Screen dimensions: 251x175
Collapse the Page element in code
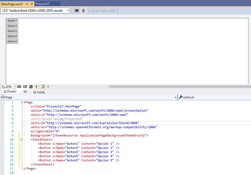tap(22, 103)
